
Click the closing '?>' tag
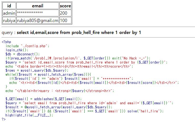pyautogui.click(x=4, y=119)
